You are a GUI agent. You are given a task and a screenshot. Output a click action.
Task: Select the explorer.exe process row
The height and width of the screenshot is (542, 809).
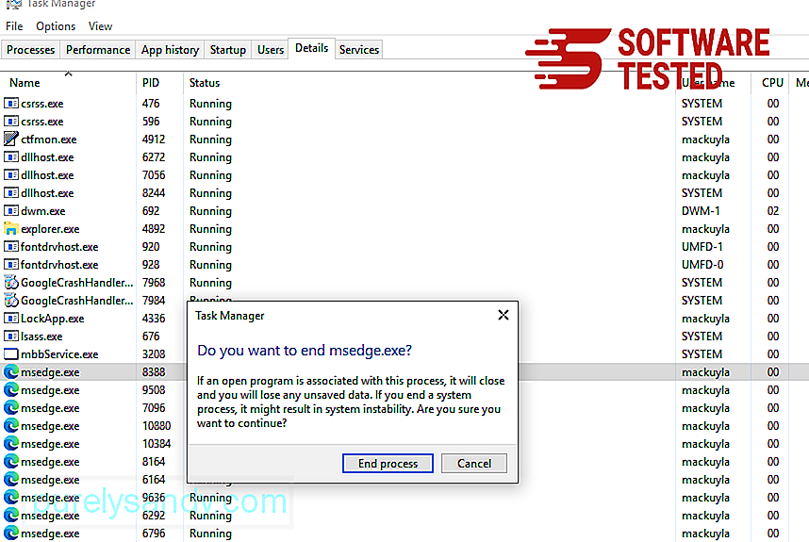tap(404, 228)
